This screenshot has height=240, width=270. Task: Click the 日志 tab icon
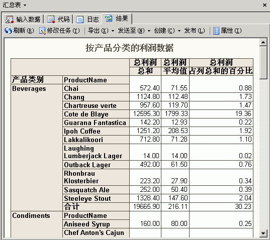click(80, 19)
